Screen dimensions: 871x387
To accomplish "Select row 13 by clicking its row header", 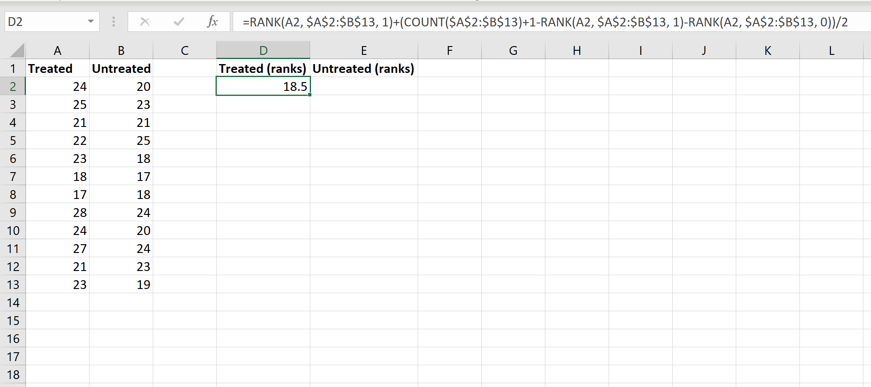I will [13, 284].
